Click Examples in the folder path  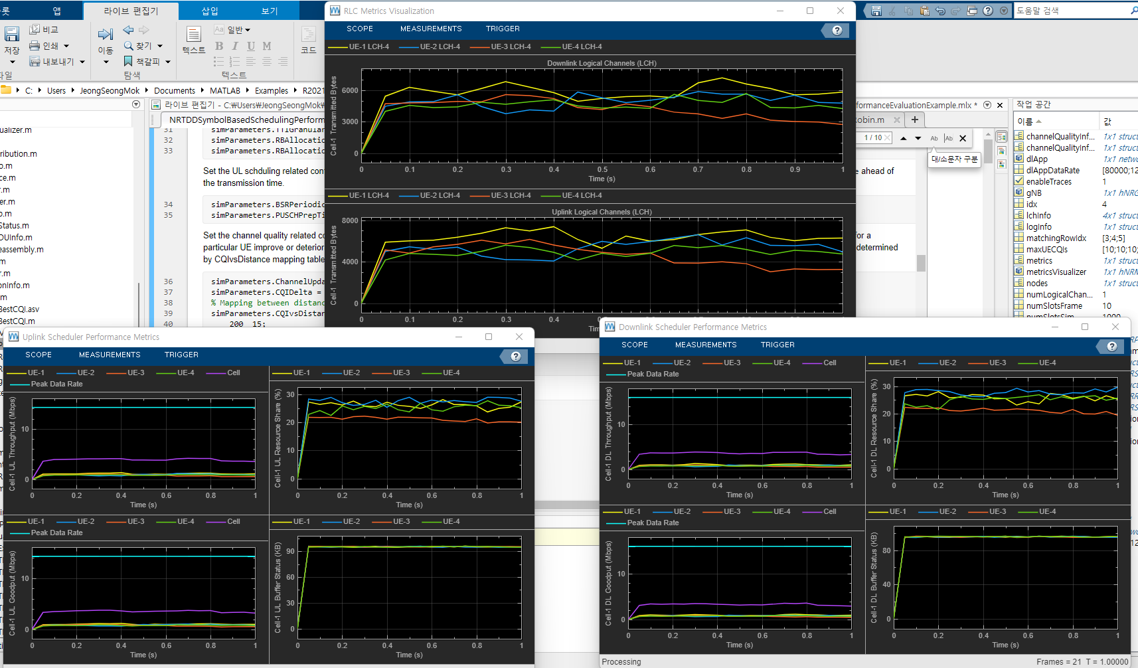pyautogui.click(x=272, y=91)
